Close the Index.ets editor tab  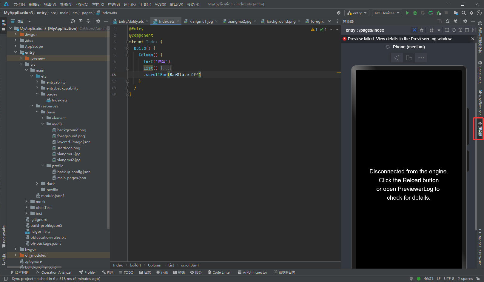[x=178, y=21]
